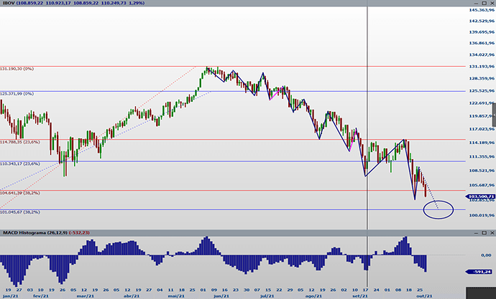The height and width of the screenshot is (299, 496).
Task: Select the 110.343,17 (23,6%) Fibonacci label
Action: point(20,164)
